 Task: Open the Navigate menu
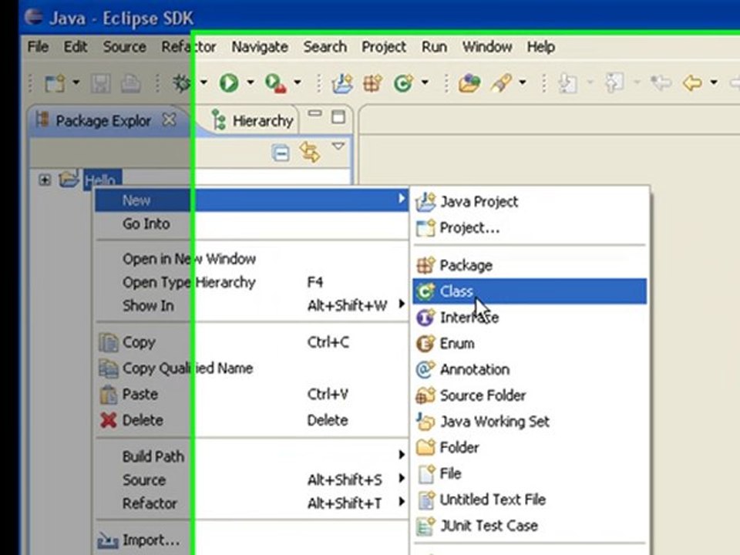point(260,47)
